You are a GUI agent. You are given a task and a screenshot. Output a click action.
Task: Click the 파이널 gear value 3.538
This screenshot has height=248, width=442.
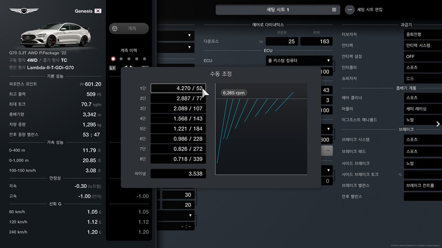[178, 174]
